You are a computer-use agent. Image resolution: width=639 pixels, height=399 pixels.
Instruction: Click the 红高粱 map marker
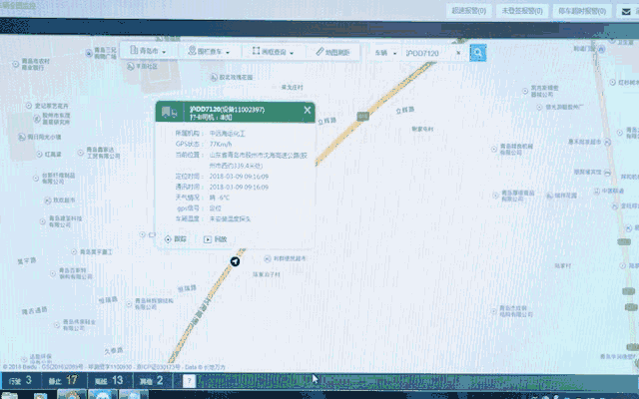pos(39,154)
